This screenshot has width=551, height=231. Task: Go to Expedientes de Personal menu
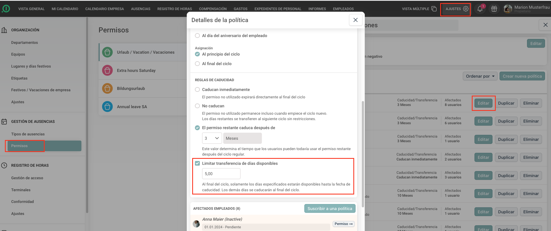click(278, 9)
